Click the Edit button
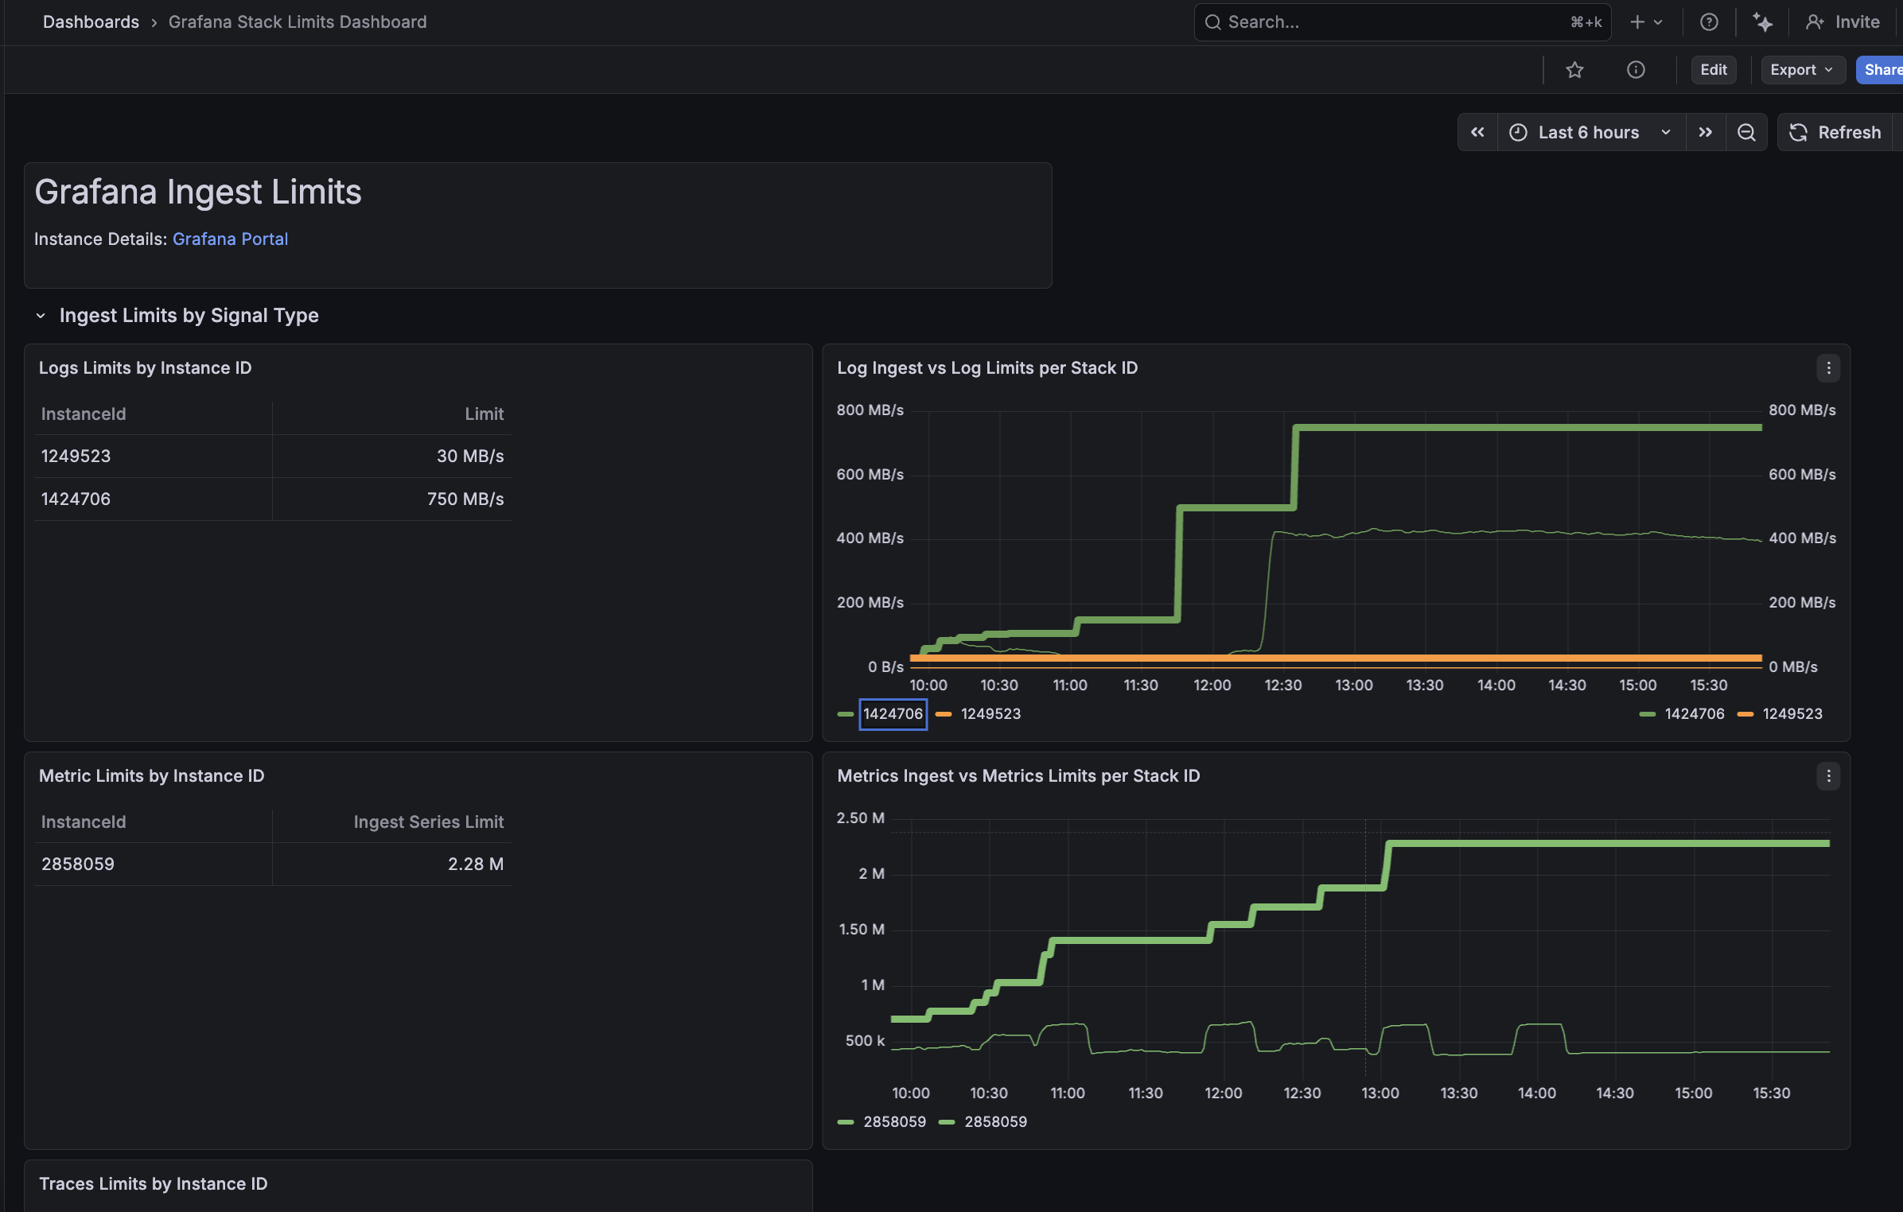1903x1212 pixels. point(1713,70)
